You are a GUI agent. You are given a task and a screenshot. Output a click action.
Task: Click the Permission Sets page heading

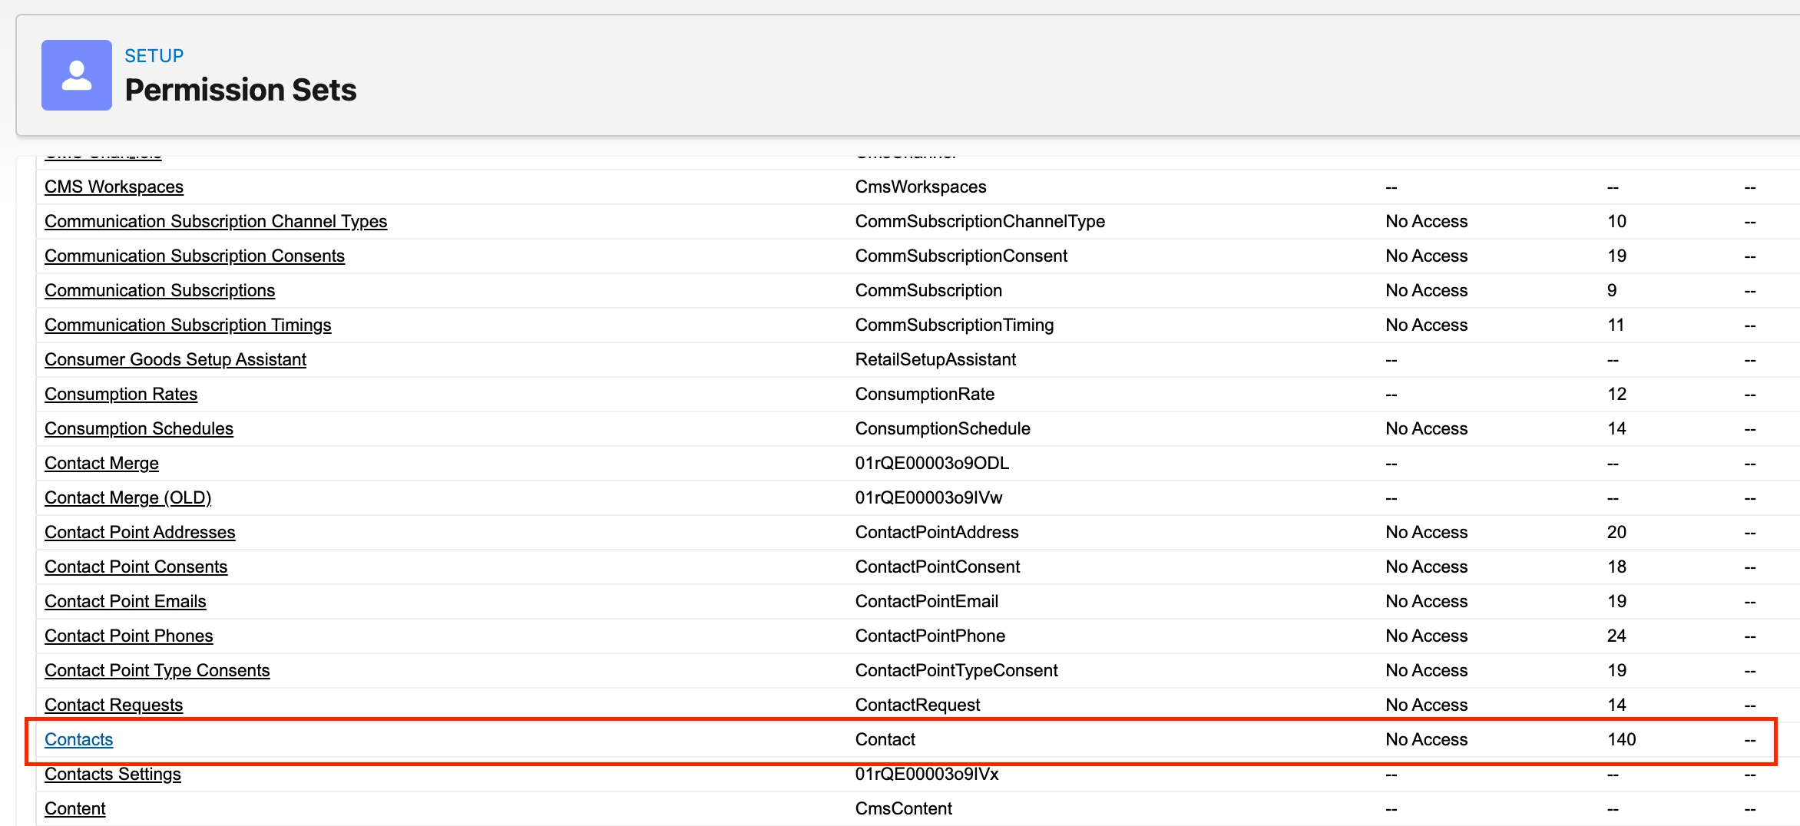pos(240,90)
